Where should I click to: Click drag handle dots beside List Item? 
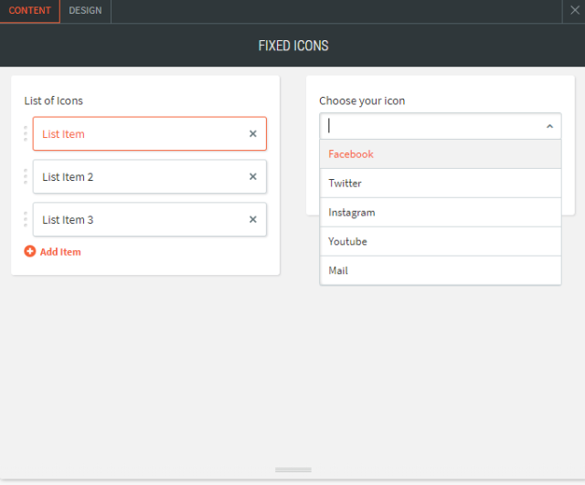pyautogui.click(x=26, y=133)
